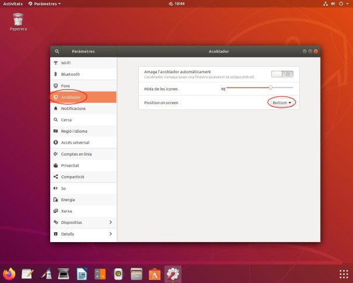Click the volume icon in top bar
The height and width of the screenshot is (283, 353).
point(333,4)
